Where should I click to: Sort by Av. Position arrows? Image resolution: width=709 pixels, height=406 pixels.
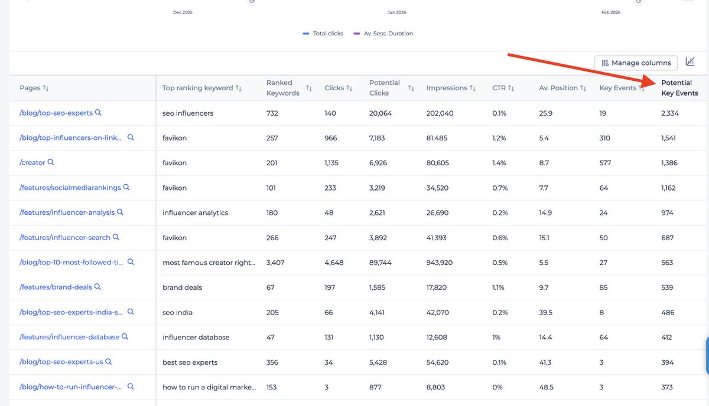pyautogui.click(x=583, y=88)
